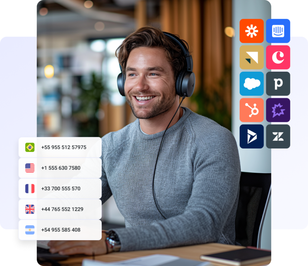Click the United Kingdom flag thumbnail
Screen dimensions: 308x266
point(29,209)
